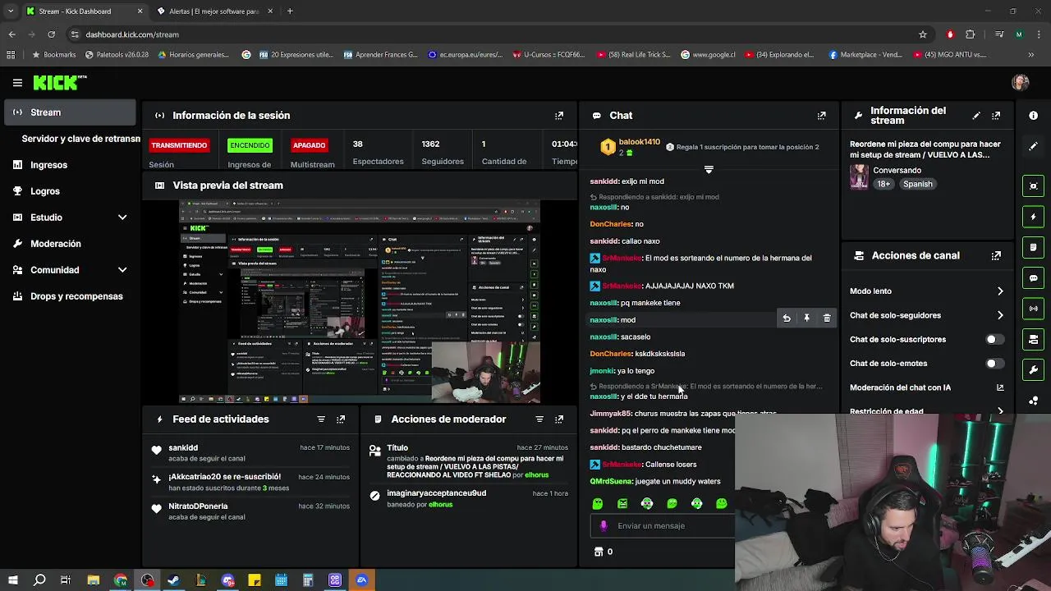Filter the Feed de actividades list

click(x=321, y=419)
